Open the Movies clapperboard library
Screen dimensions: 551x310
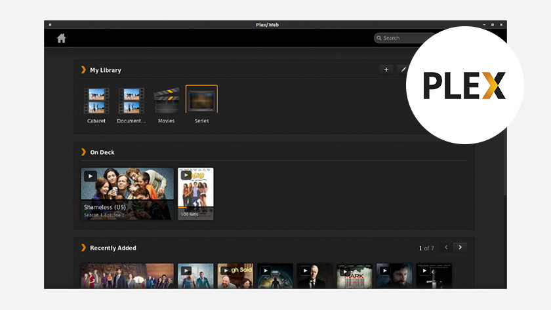click(x=166, y=101)
